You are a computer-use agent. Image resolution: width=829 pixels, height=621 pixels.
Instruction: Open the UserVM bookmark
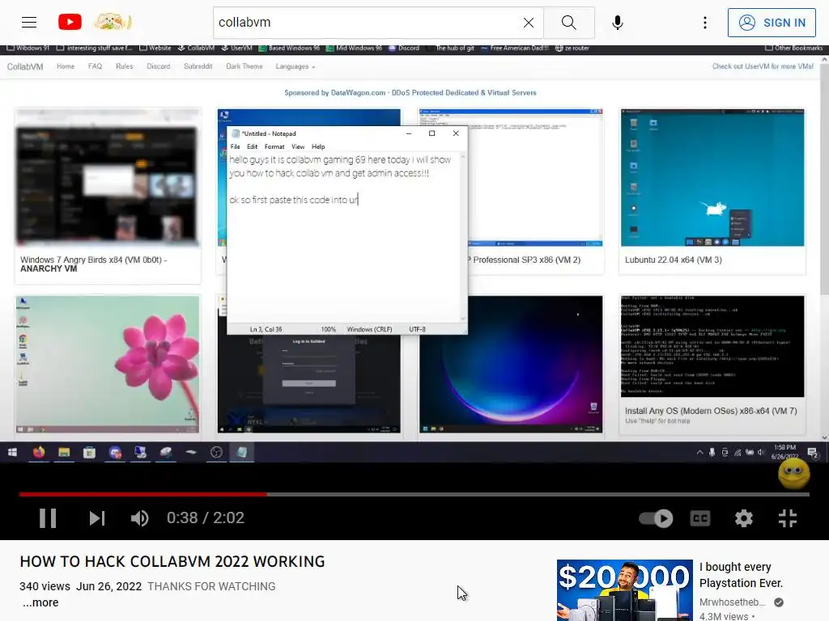(237, 48)
